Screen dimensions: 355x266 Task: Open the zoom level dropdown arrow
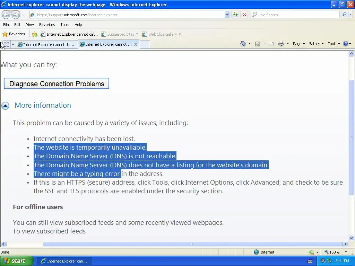(346, 252)
